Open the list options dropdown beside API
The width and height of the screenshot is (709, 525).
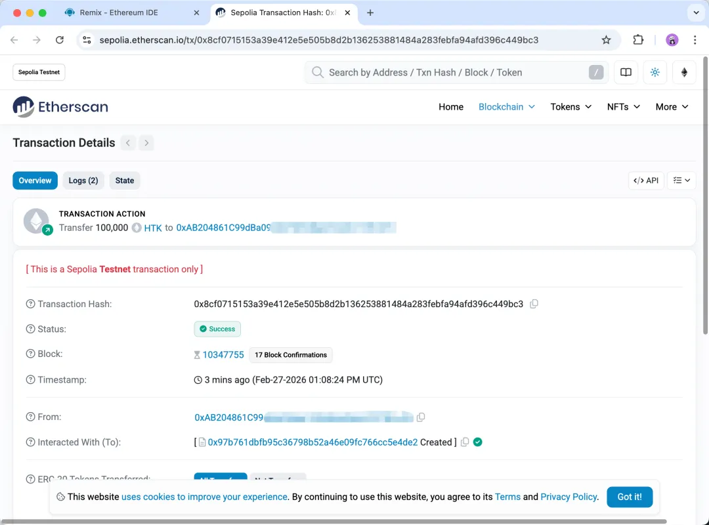click(681, 180)
